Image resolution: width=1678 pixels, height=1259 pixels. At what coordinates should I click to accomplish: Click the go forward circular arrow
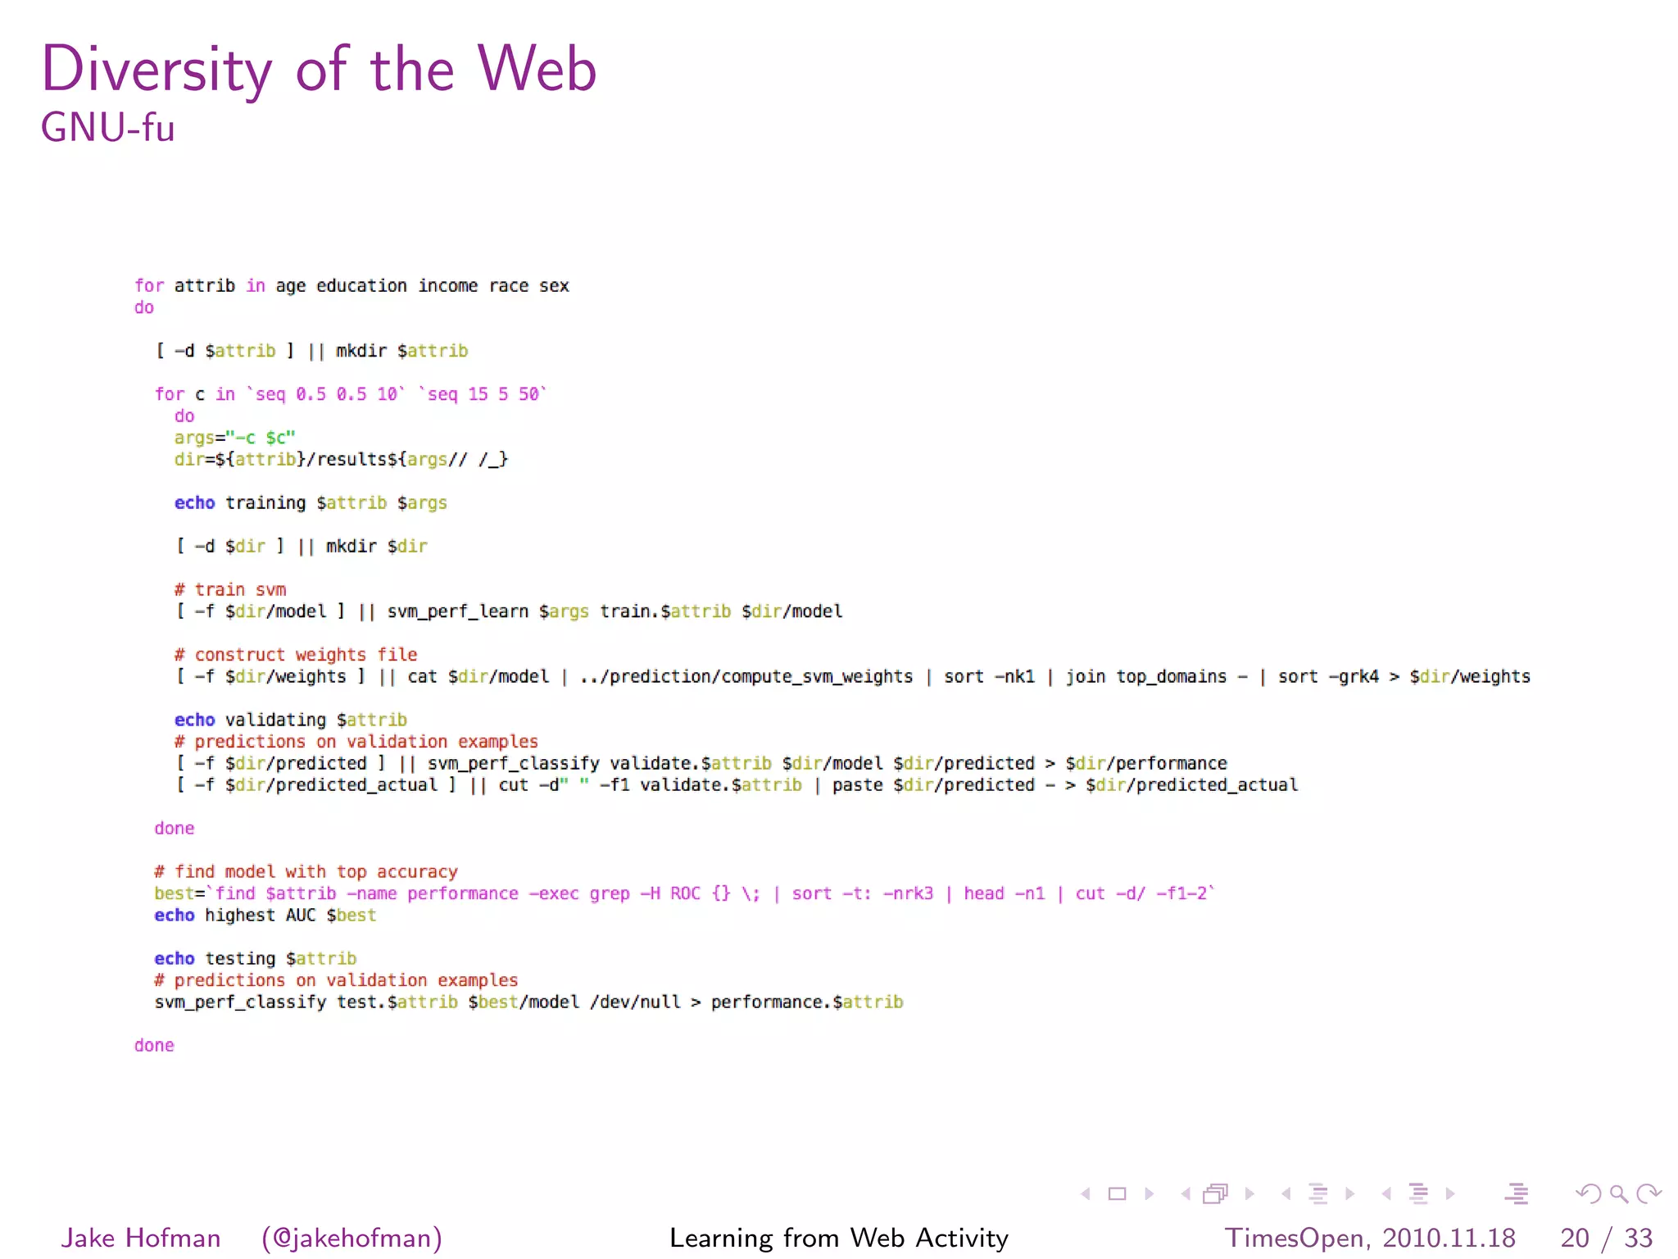[x=1649, y=1193]
